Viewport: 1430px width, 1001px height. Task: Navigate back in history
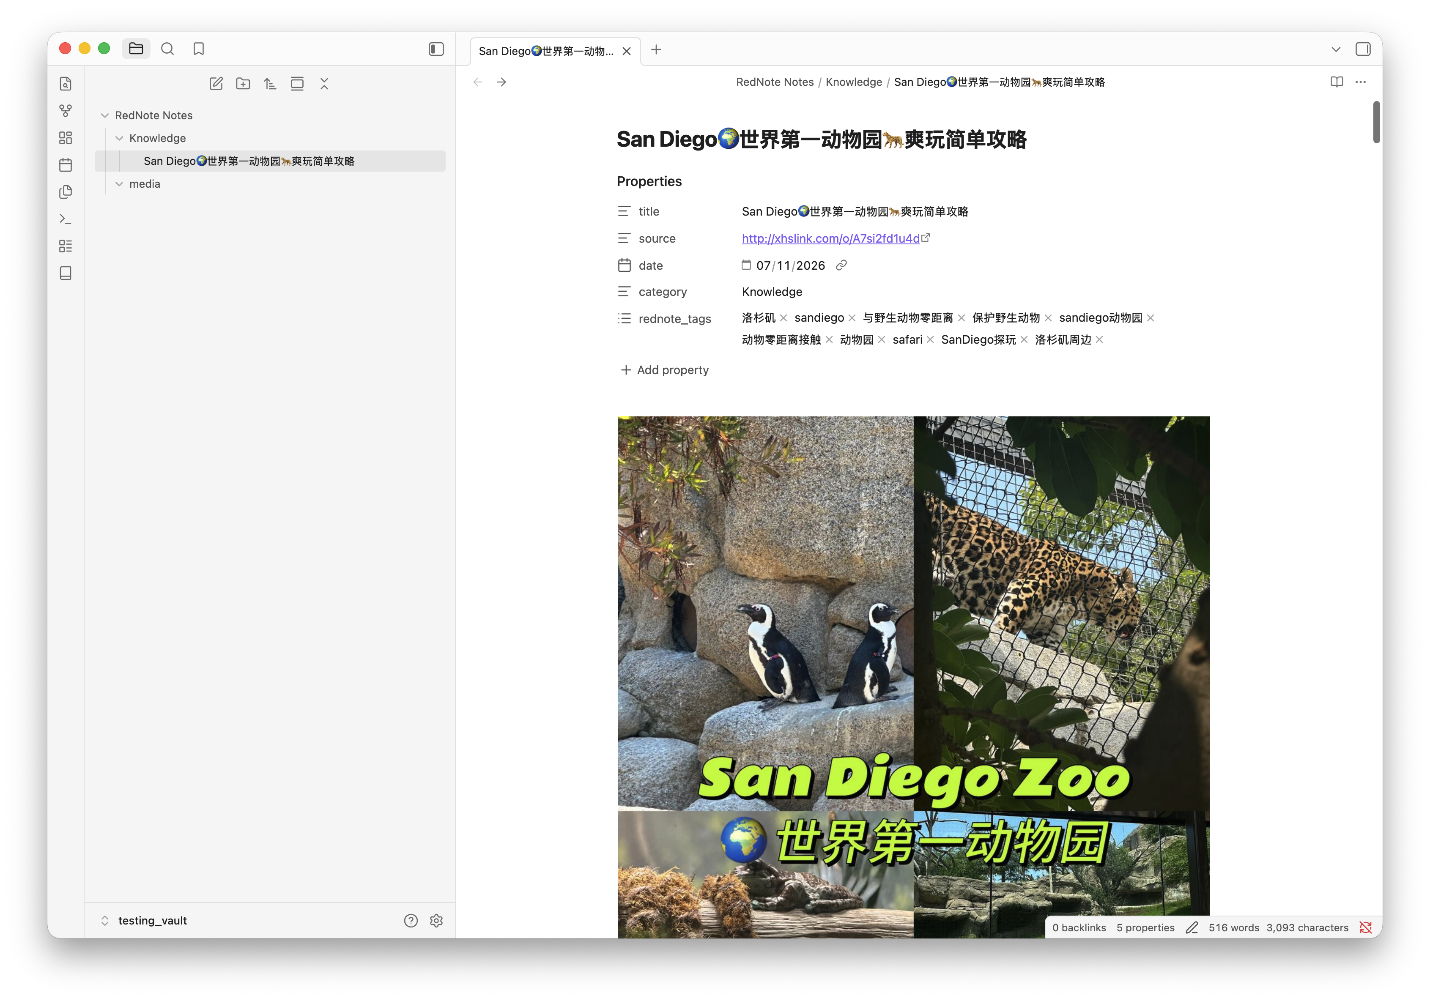coord(478,82)
